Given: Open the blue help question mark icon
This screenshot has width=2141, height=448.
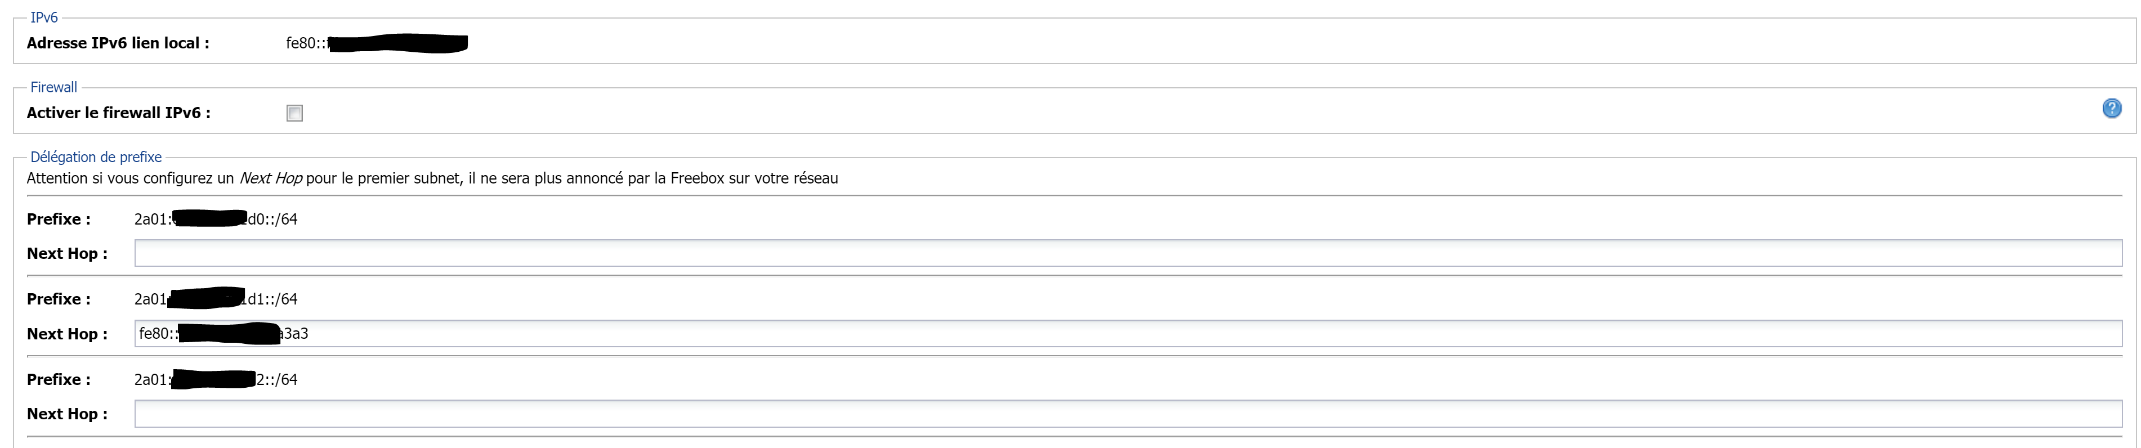Looking at the screenshot, I should [x=2111, y=108].
